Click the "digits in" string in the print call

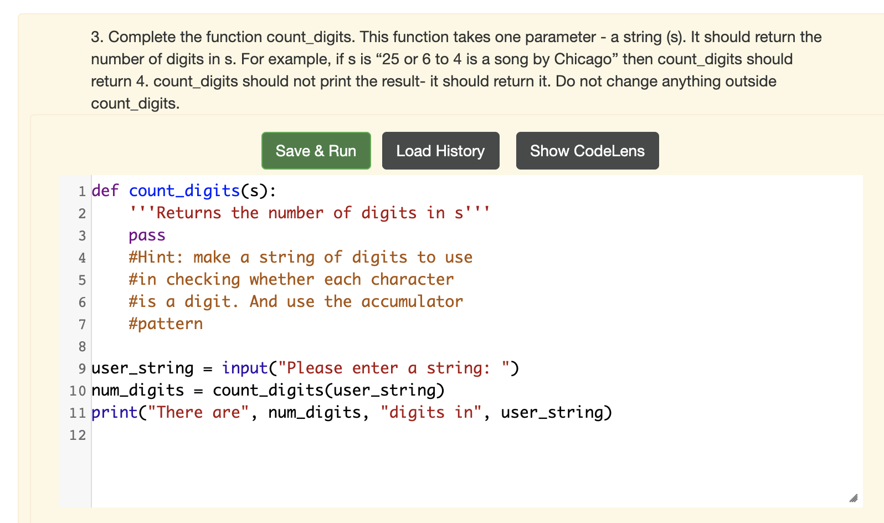[431, 412]
